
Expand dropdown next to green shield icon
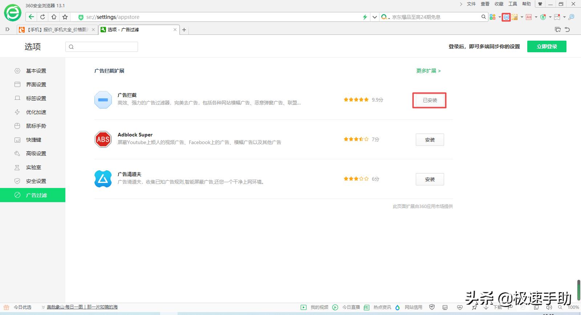pos(550,17)
